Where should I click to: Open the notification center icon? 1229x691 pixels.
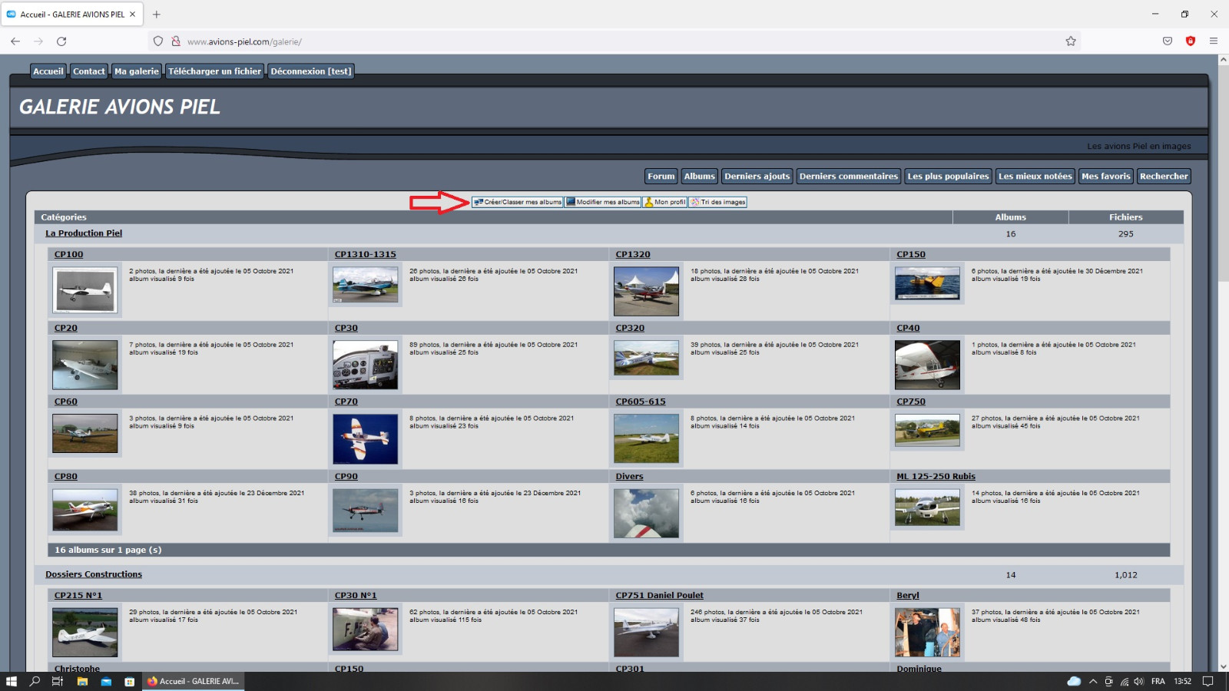click(1207, 681)
